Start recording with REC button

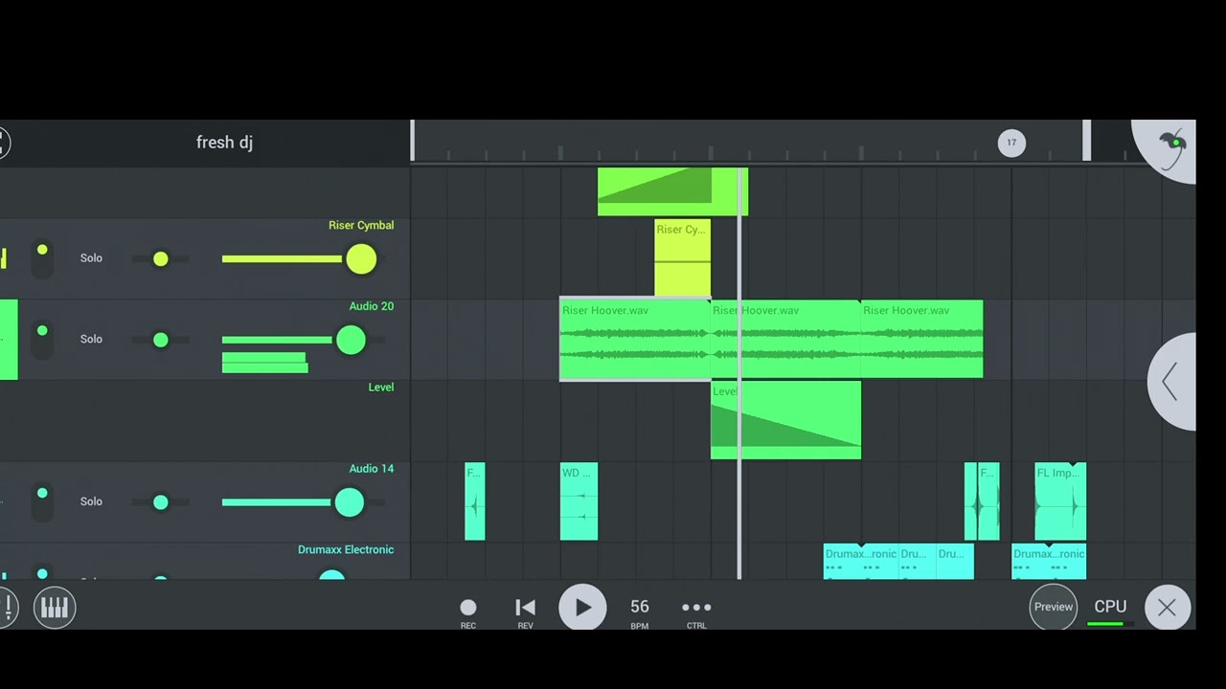coord(468,612)
